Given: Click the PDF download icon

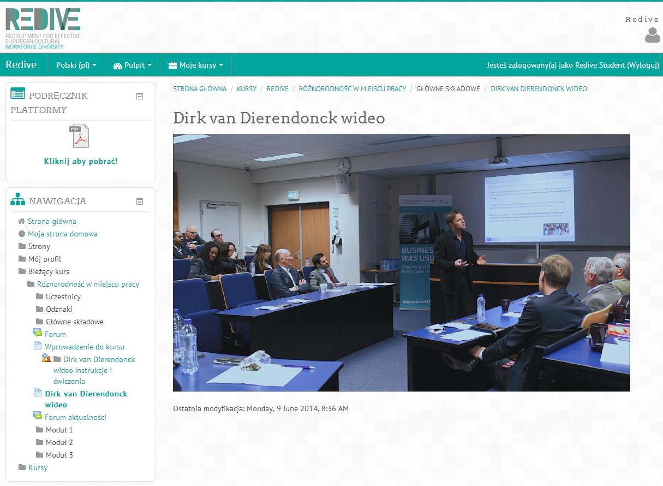Looking at the screenshot, I should (x=80, y=136).
